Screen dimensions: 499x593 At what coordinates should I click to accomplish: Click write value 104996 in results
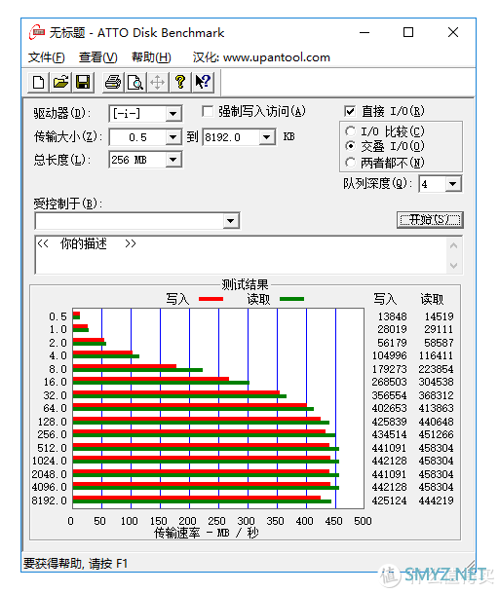point(389,355)
